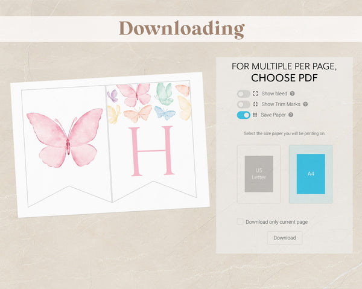
Task: Open help tooltip for Show Trim Marks
Action: [305, 104]
